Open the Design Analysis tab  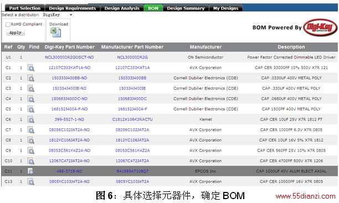pos(122,8)
